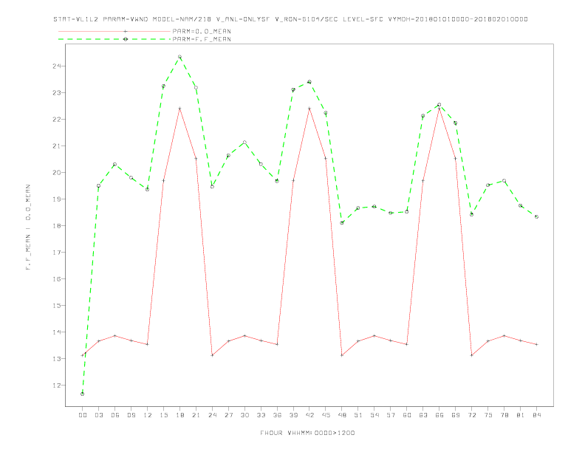
Task: Click x-axis tick label 39
Action: tap(293, 415)
